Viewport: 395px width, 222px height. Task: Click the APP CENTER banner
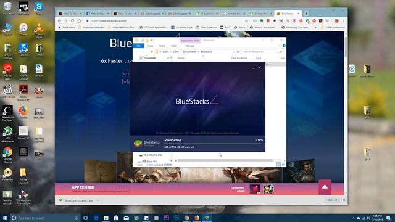pyautogui.click(x=199, y=189)
